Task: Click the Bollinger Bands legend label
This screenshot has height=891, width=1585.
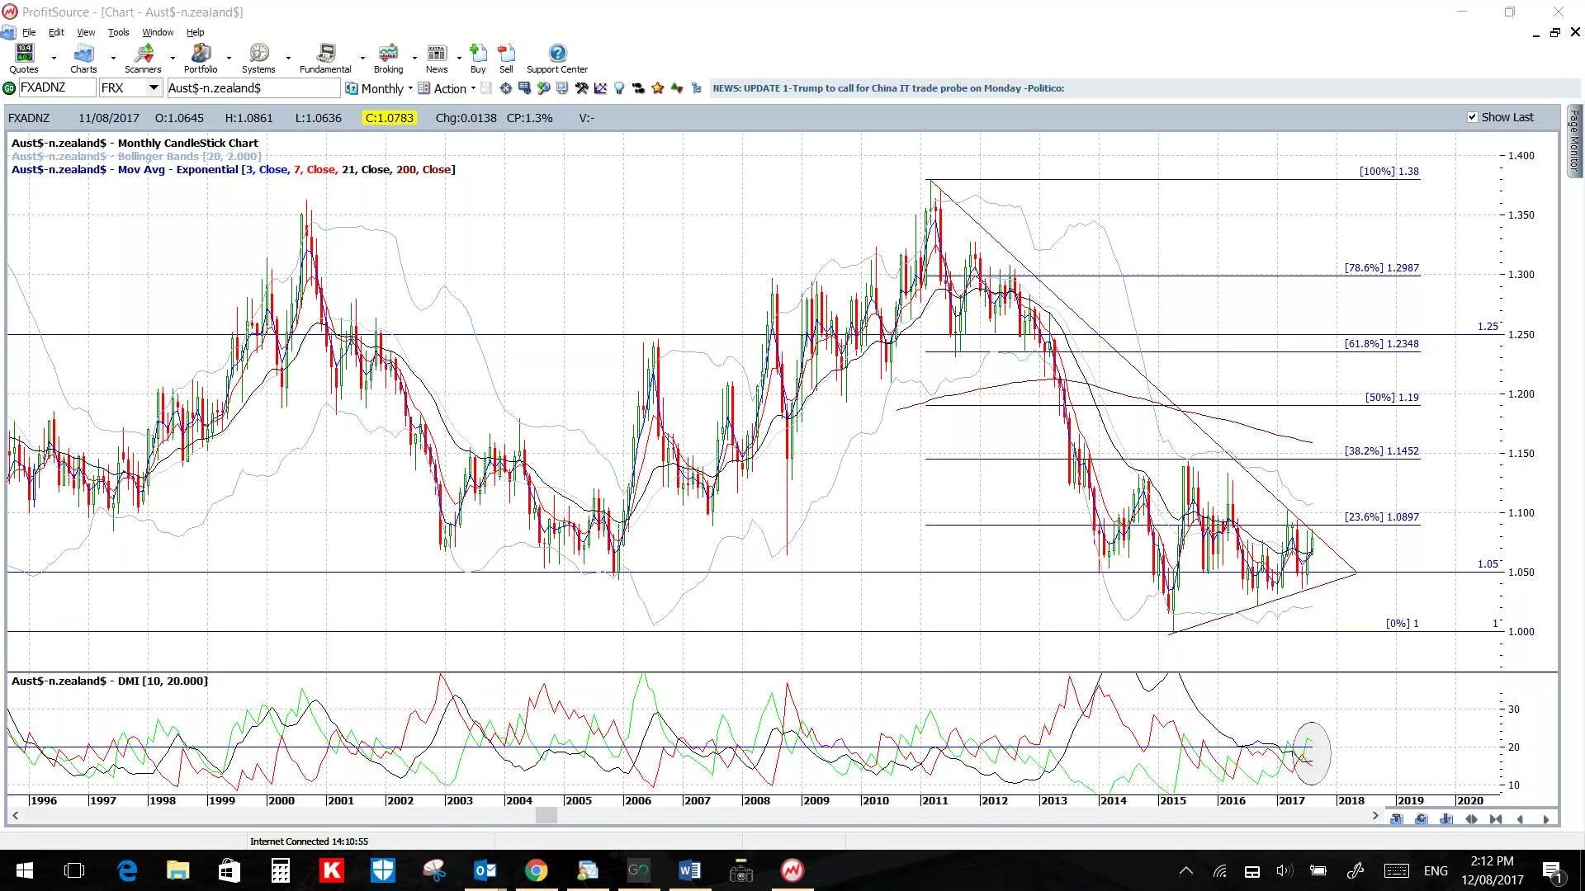Action: pos(136,156)
